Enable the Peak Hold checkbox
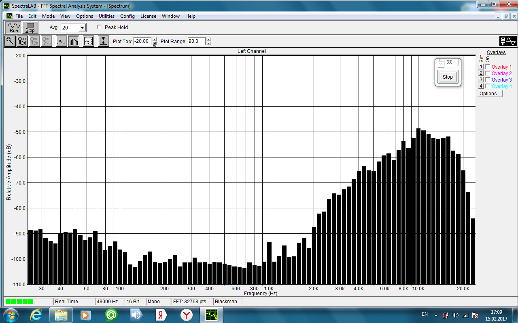Image resolution: width=518 pixels, height=323 pixels. [100, 27]
